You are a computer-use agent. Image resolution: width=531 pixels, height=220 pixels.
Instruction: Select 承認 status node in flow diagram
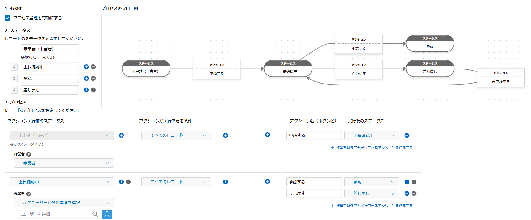pos(430,43)
